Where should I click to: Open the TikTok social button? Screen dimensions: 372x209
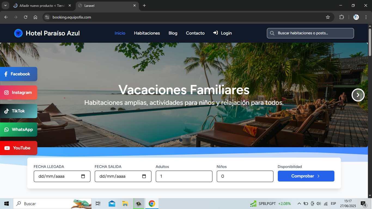click(19, 111)
